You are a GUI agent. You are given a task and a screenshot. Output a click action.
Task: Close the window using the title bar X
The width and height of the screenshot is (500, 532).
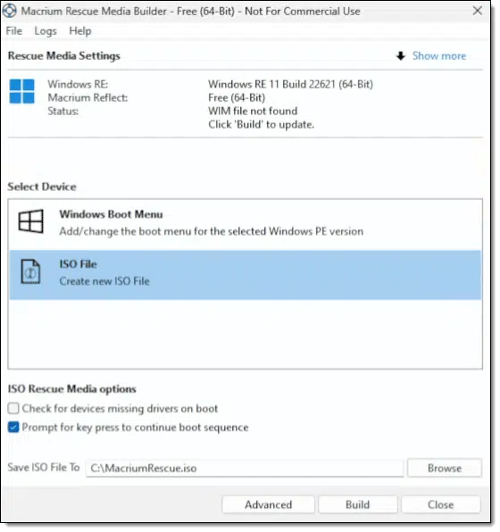click(x=478, y=11)
